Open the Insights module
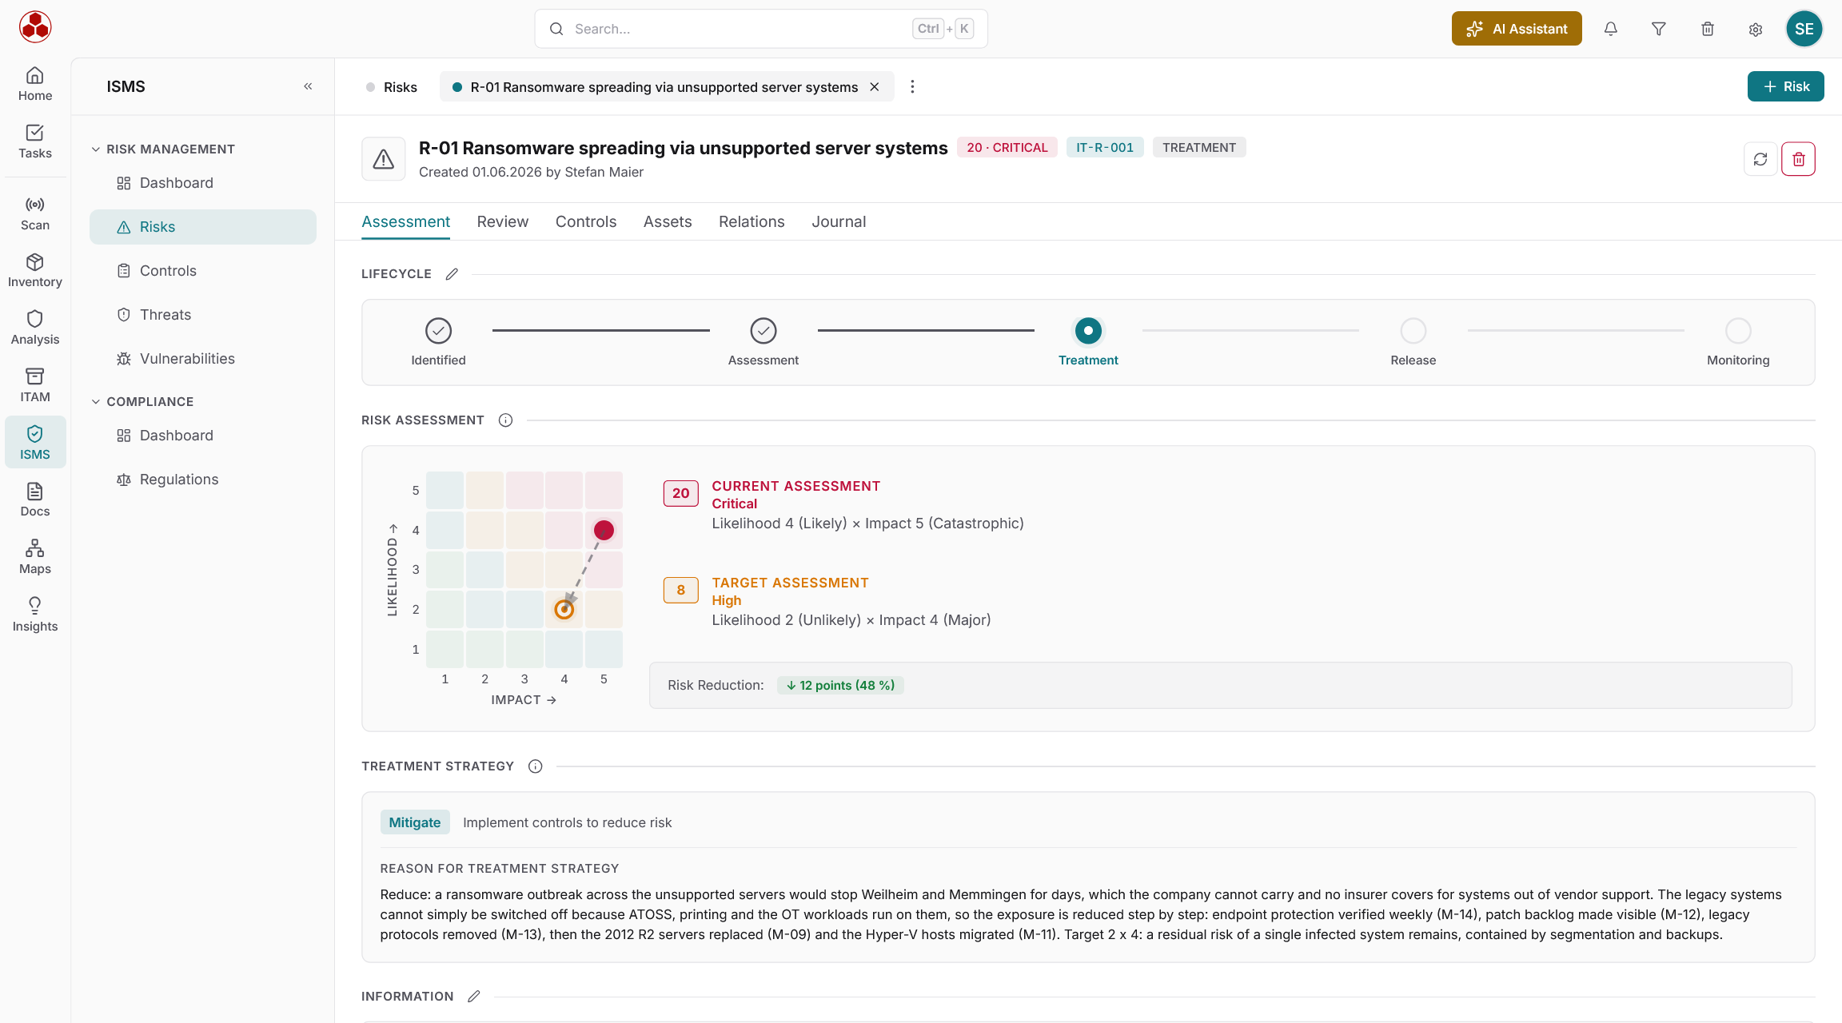 [35, 615]
